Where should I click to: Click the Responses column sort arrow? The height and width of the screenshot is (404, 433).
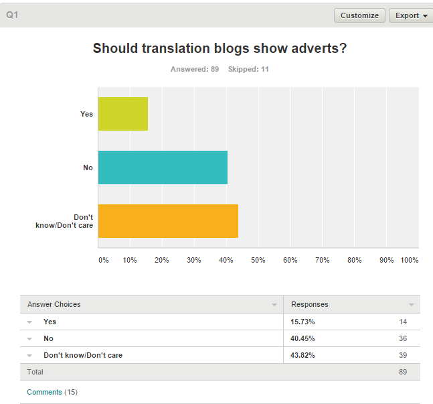coord(411,305)
